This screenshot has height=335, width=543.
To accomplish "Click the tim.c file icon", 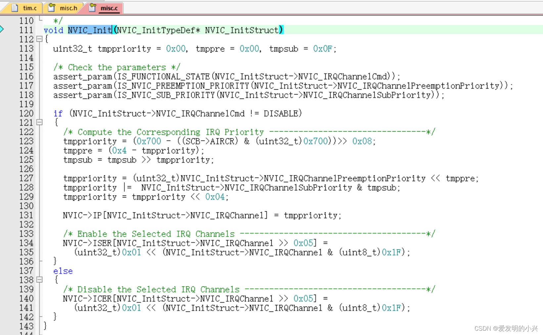I will (15, 8).
